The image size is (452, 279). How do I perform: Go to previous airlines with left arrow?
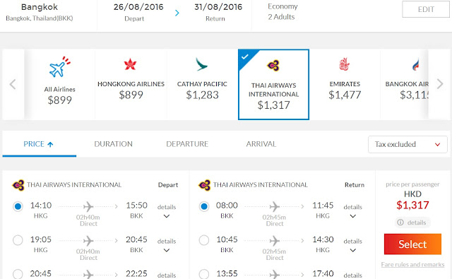point(13,85)
